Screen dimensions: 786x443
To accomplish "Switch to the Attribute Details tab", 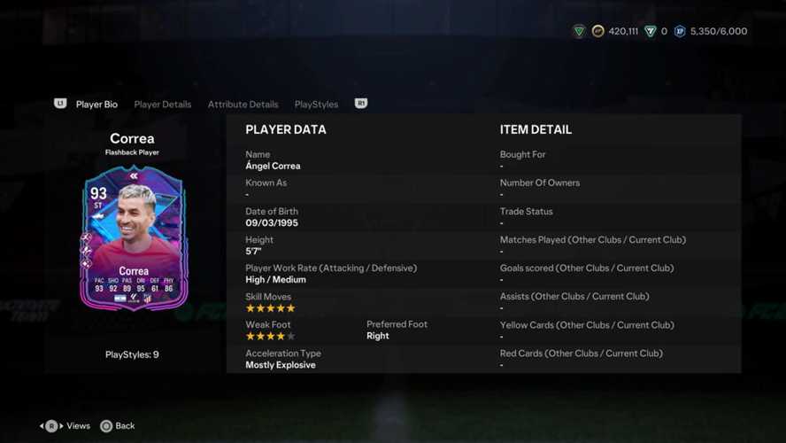I will [243, 105].
